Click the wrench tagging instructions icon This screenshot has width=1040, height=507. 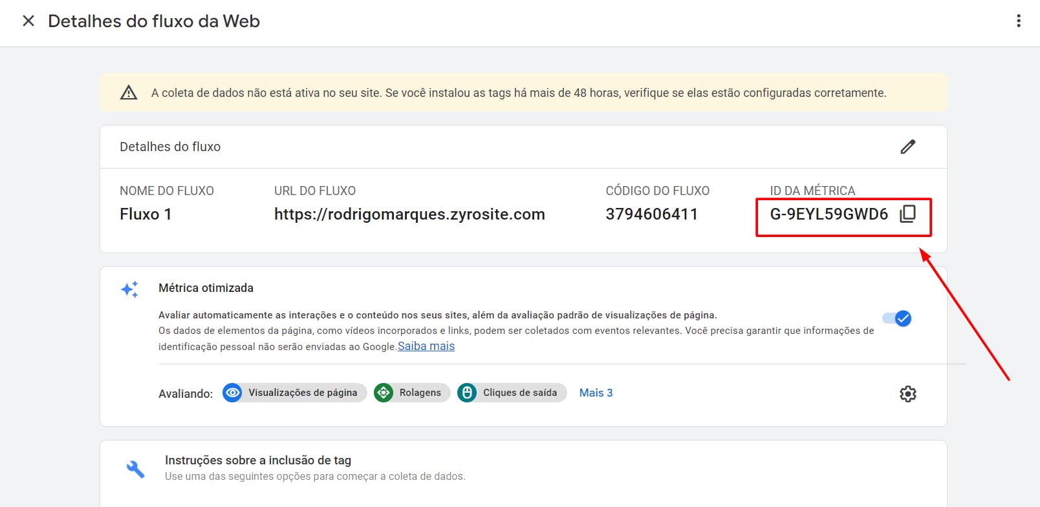[135, 468]
